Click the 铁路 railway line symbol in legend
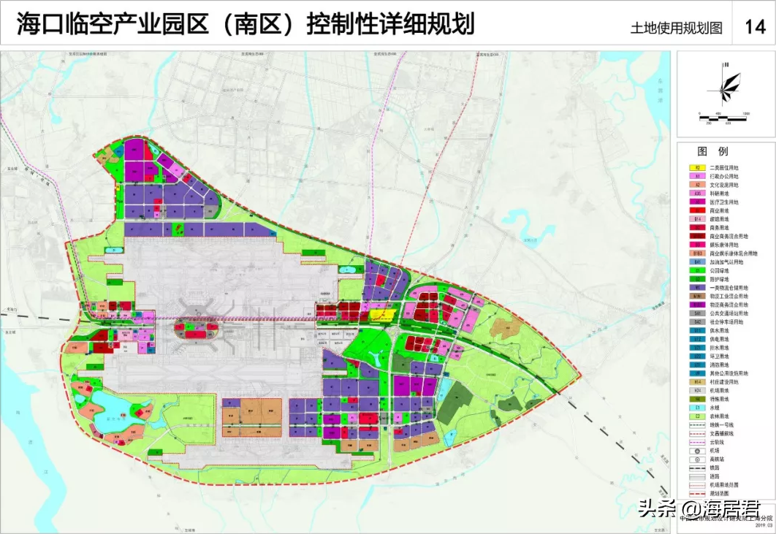The width and height of the screenshot is (776, 534). 697,468
